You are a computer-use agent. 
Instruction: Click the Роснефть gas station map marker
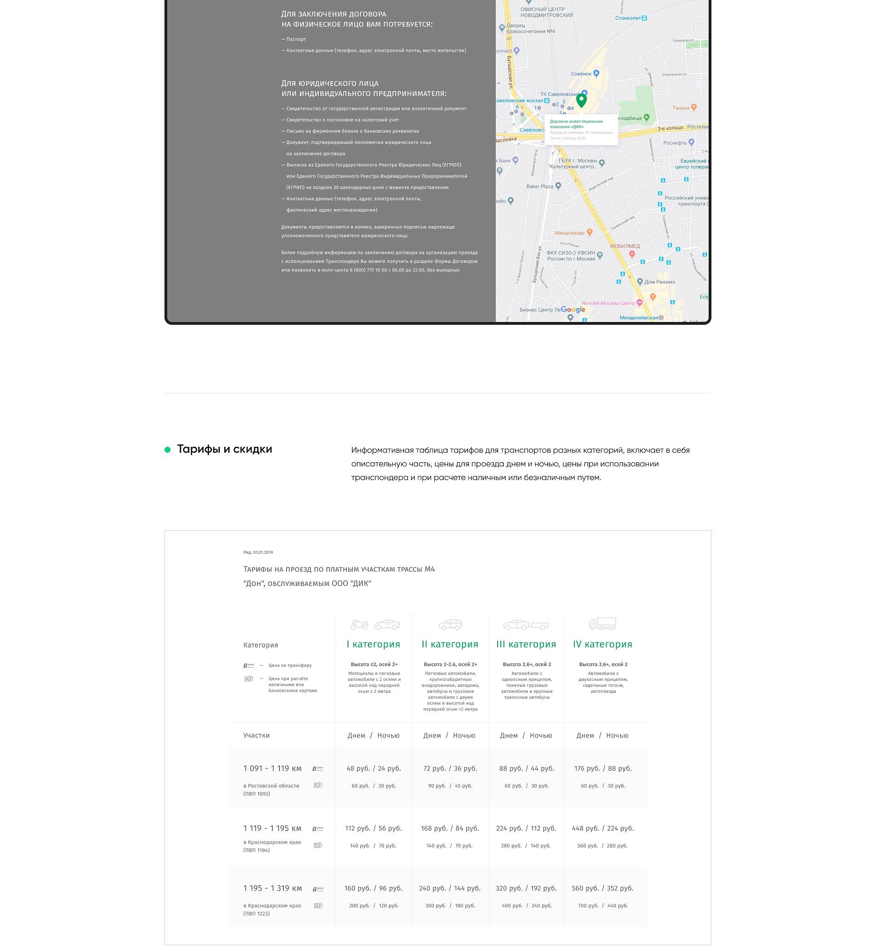coord(691,142)
